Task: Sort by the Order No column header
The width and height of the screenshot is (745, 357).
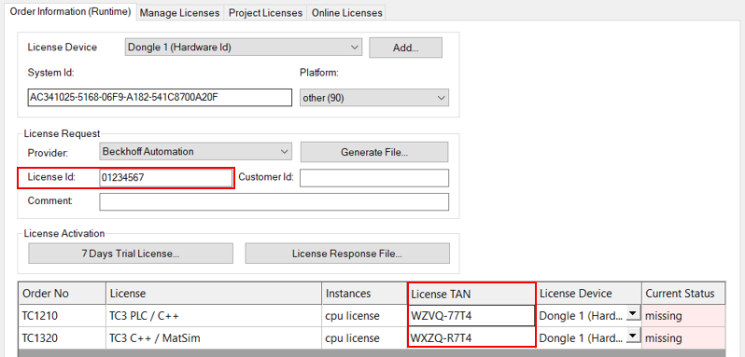Action: pos(63,294)
